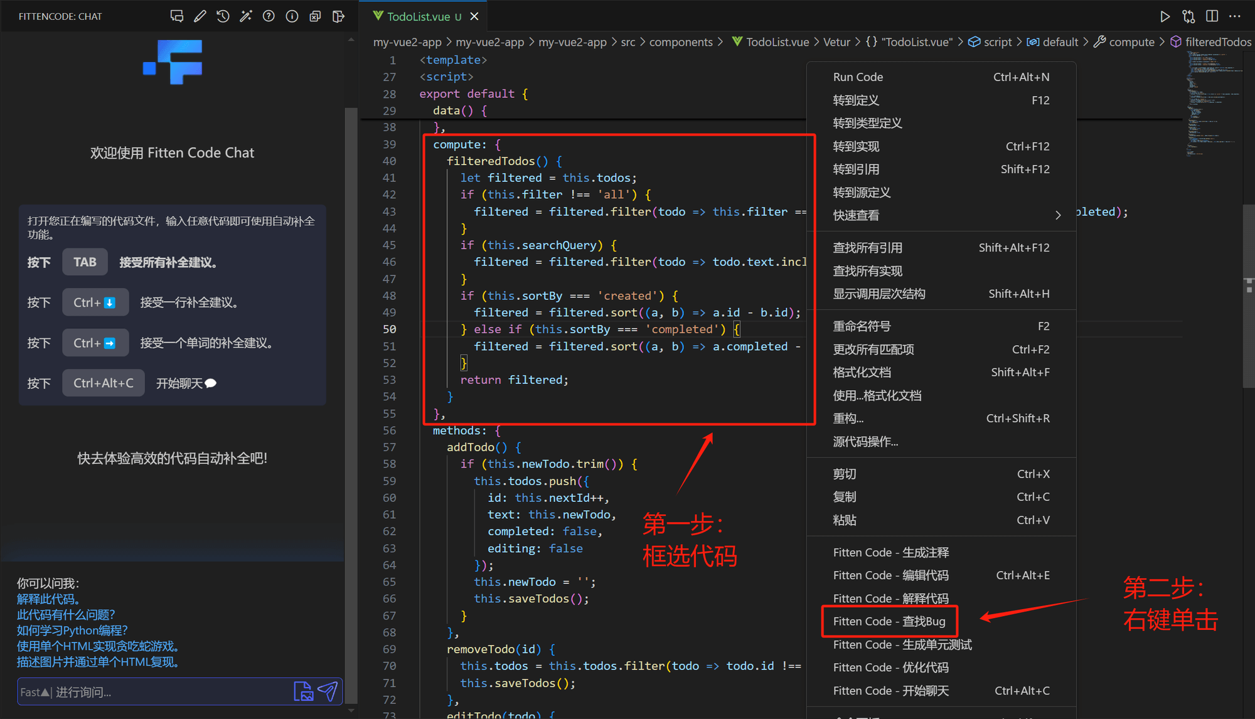This screenshot has width=1255, height=719.
Task: Choose Fitten Code - 生成注释
Action: 941,553
